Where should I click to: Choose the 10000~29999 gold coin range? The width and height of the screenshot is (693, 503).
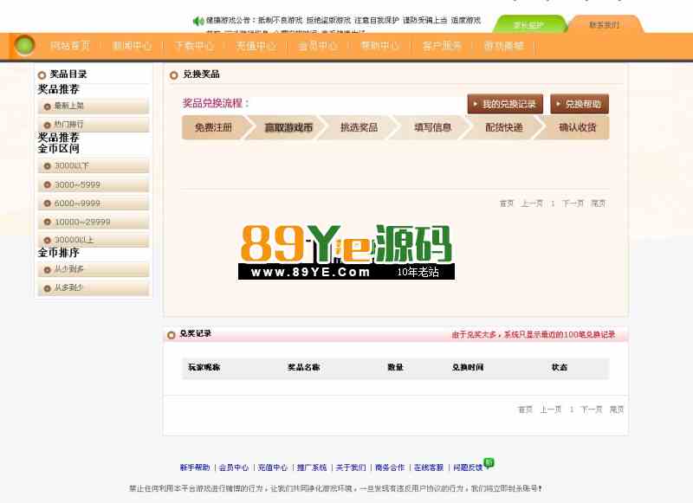pyautogui.click(x=94, y=222)
